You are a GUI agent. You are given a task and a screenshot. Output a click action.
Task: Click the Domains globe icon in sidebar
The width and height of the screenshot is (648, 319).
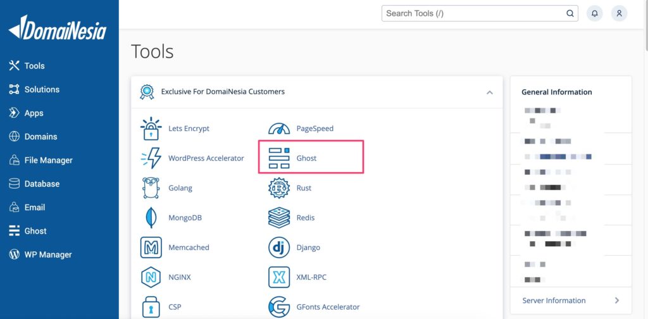click(x=14, y=136)
